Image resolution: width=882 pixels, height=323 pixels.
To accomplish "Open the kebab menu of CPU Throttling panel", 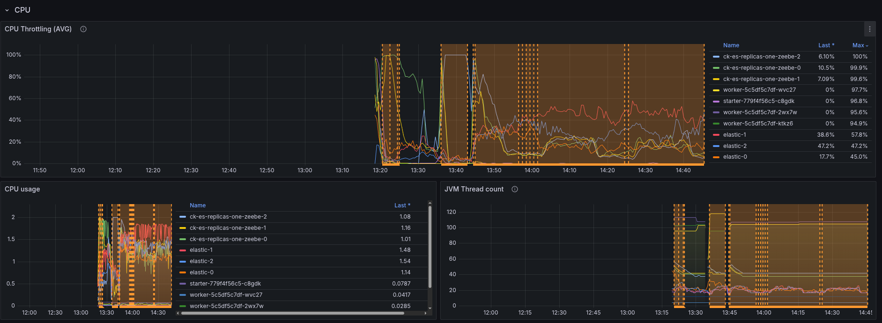I will point(870,29).
